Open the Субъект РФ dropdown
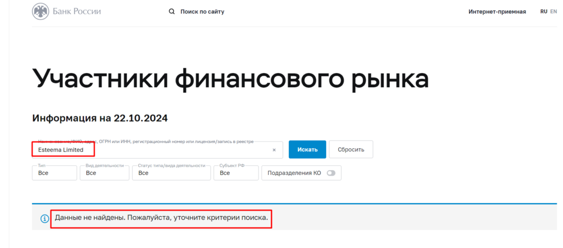Viewport: 563px width, 248px height. pyautogui.click(x=236, y=173)
